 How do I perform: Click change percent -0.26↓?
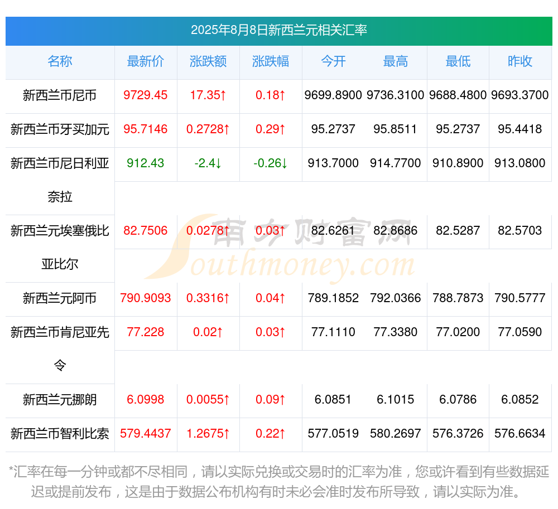(271, 163)
